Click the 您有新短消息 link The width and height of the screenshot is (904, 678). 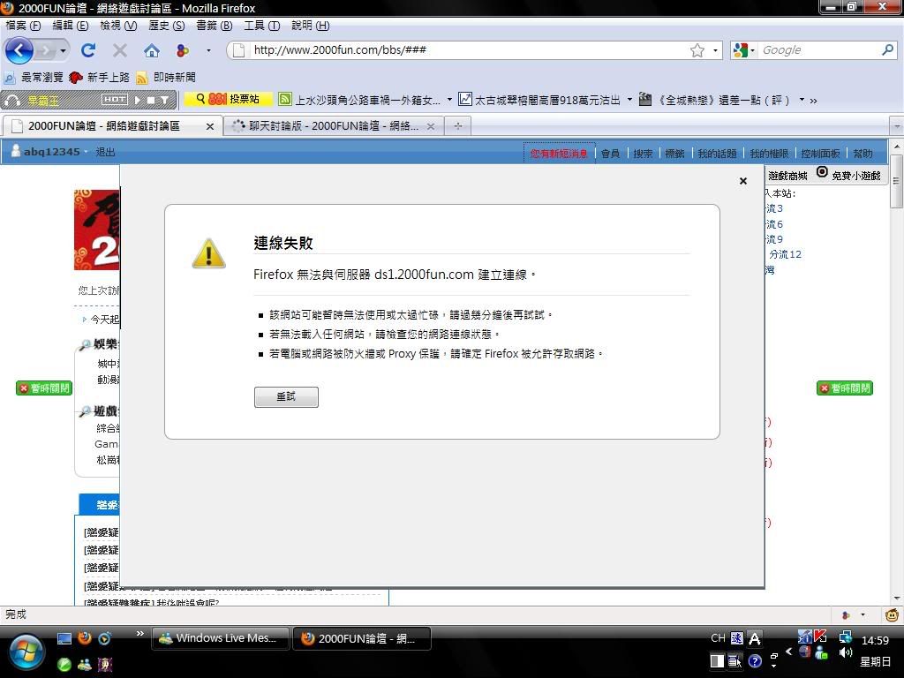559,154
